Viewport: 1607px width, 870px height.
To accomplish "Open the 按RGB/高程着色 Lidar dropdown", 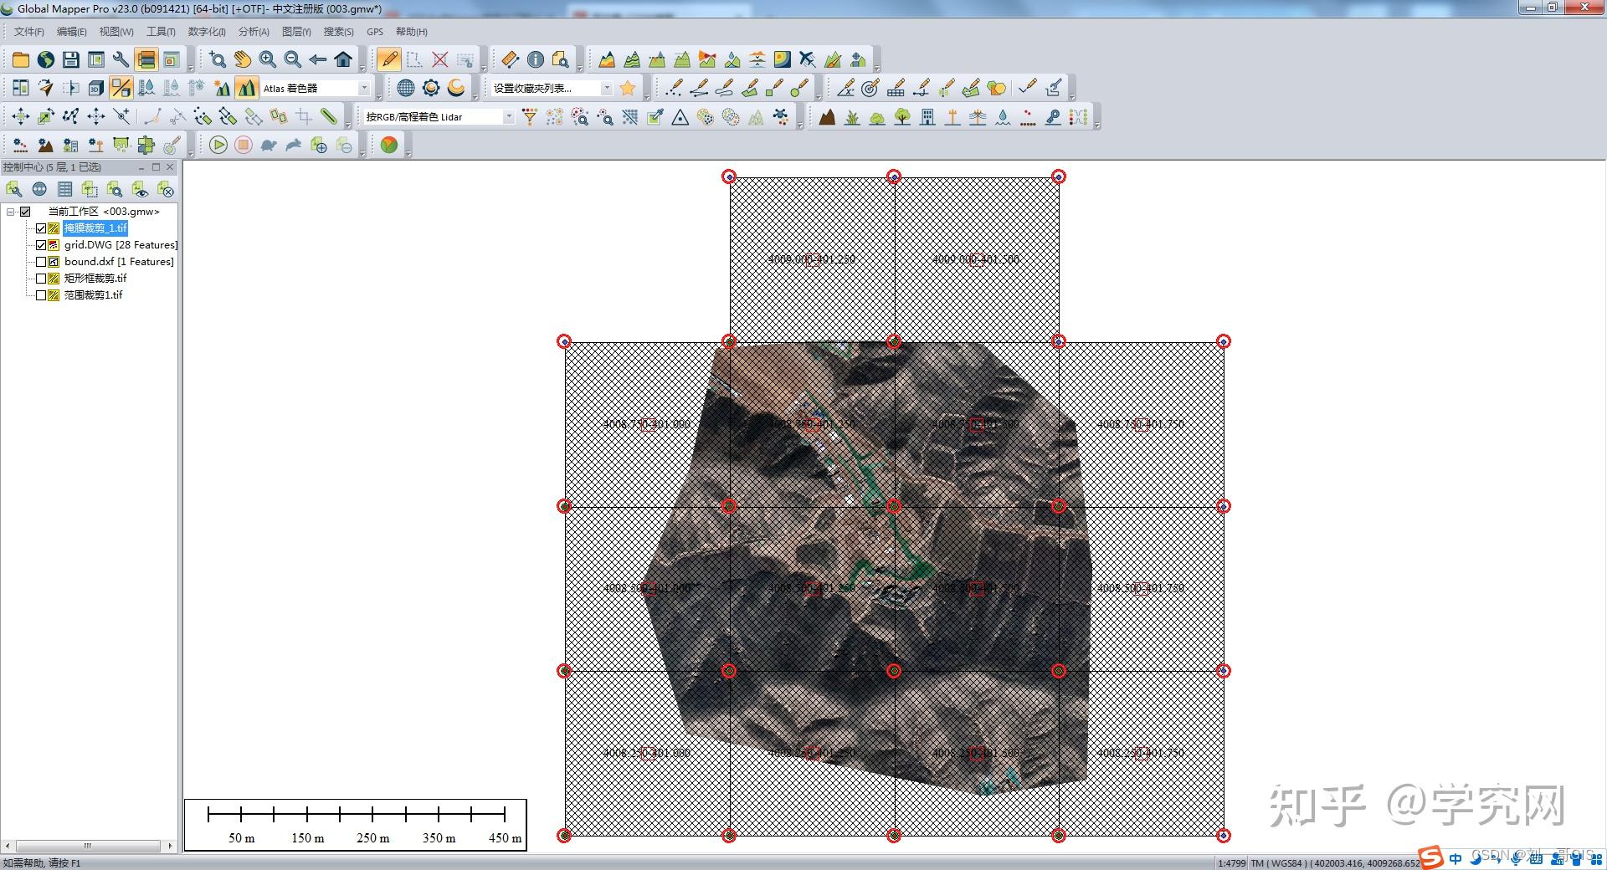I will tap(508, 117).
